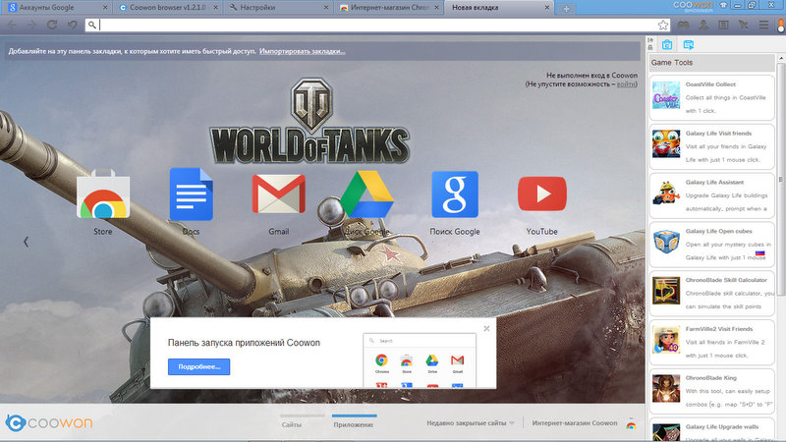Click the undo closed tab icon

(x=72, y=25)
